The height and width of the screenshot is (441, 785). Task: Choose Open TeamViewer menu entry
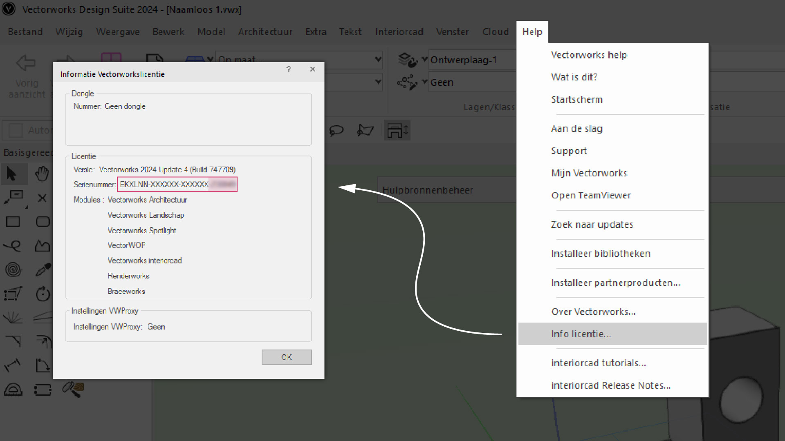point(612,196)
